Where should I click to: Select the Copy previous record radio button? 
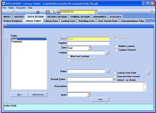[115, 76]
